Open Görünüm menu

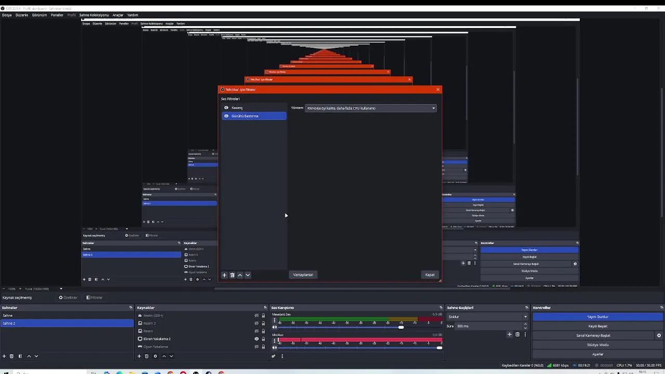39,15
